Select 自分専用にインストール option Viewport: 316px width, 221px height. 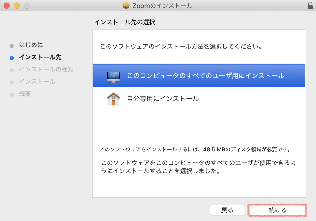[x=199, y=99]
